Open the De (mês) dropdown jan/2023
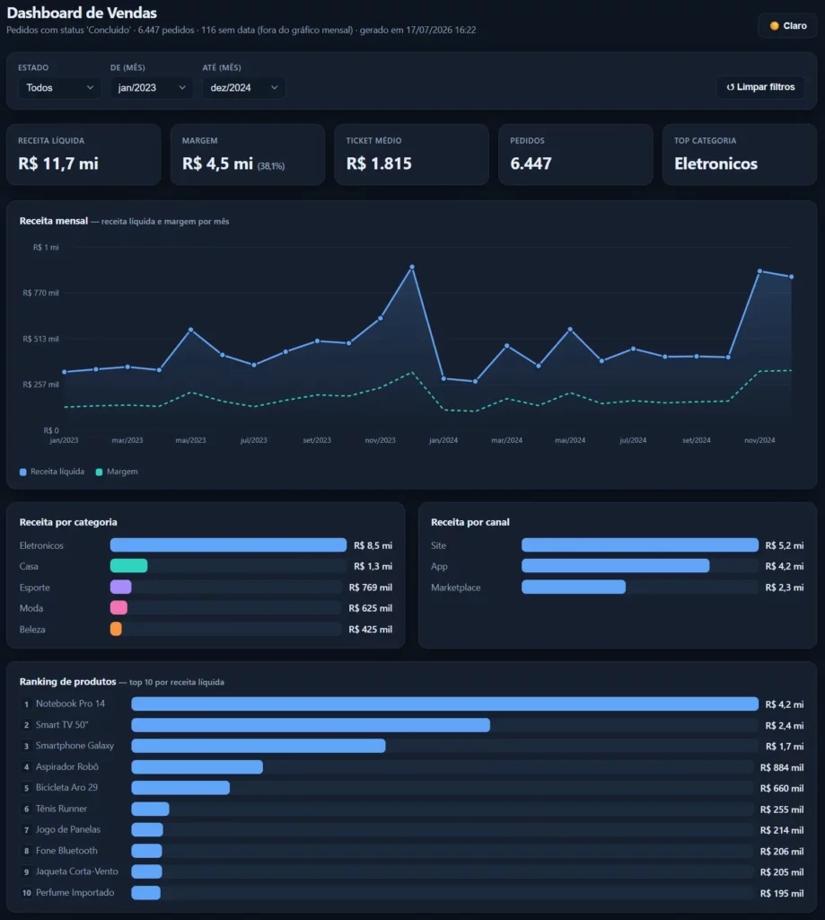 click(152, 87)
